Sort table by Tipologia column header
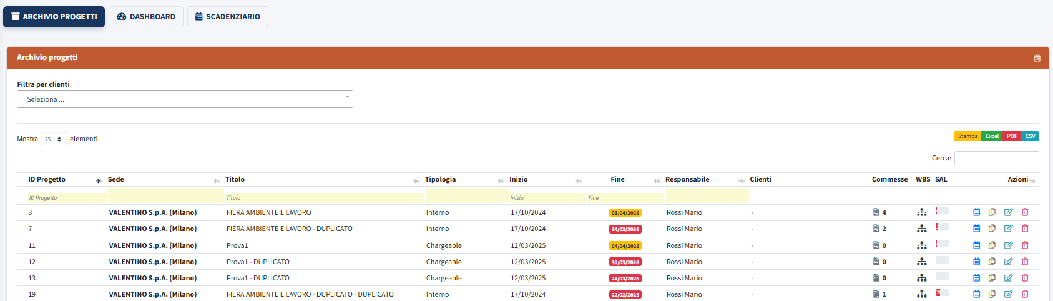 click(440, 180)
